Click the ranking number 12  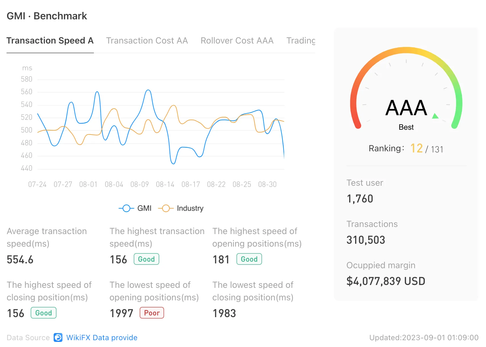coord(416,148)
